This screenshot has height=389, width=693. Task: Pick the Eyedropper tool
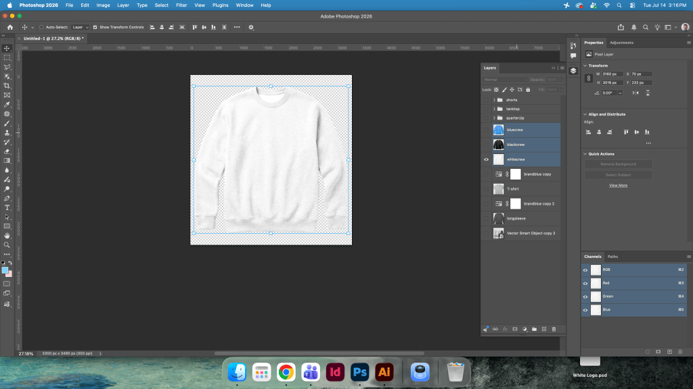(x=7, y=105)
